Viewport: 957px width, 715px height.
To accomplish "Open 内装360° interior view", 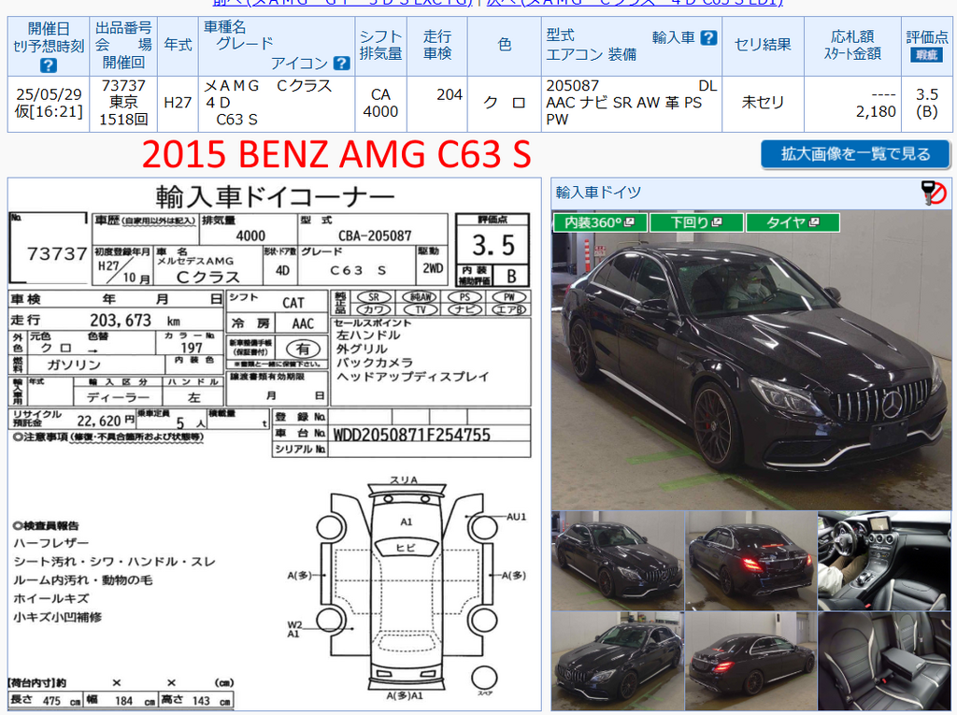I will coord(600,222).
